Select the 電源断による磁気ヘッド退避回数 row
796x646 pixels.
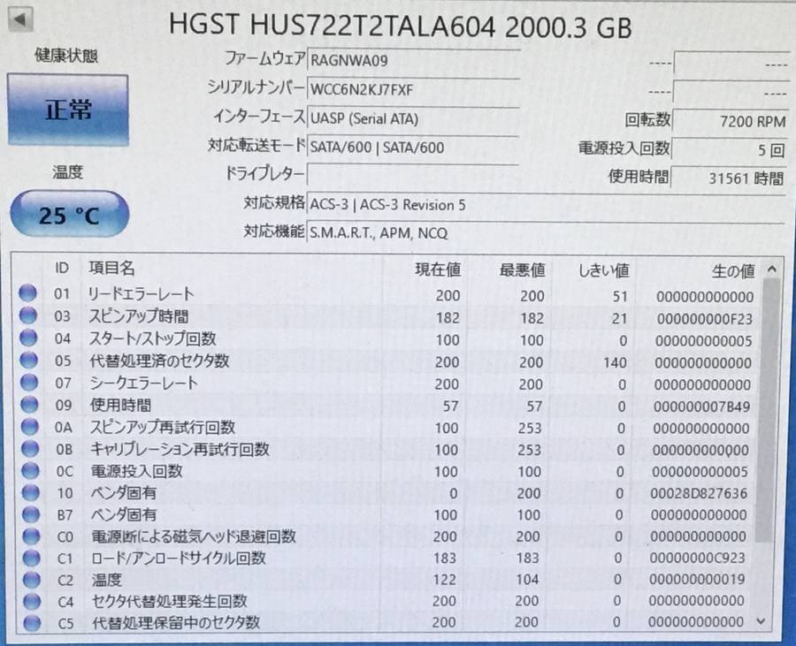pyautogui.click(x=387, y=536)
